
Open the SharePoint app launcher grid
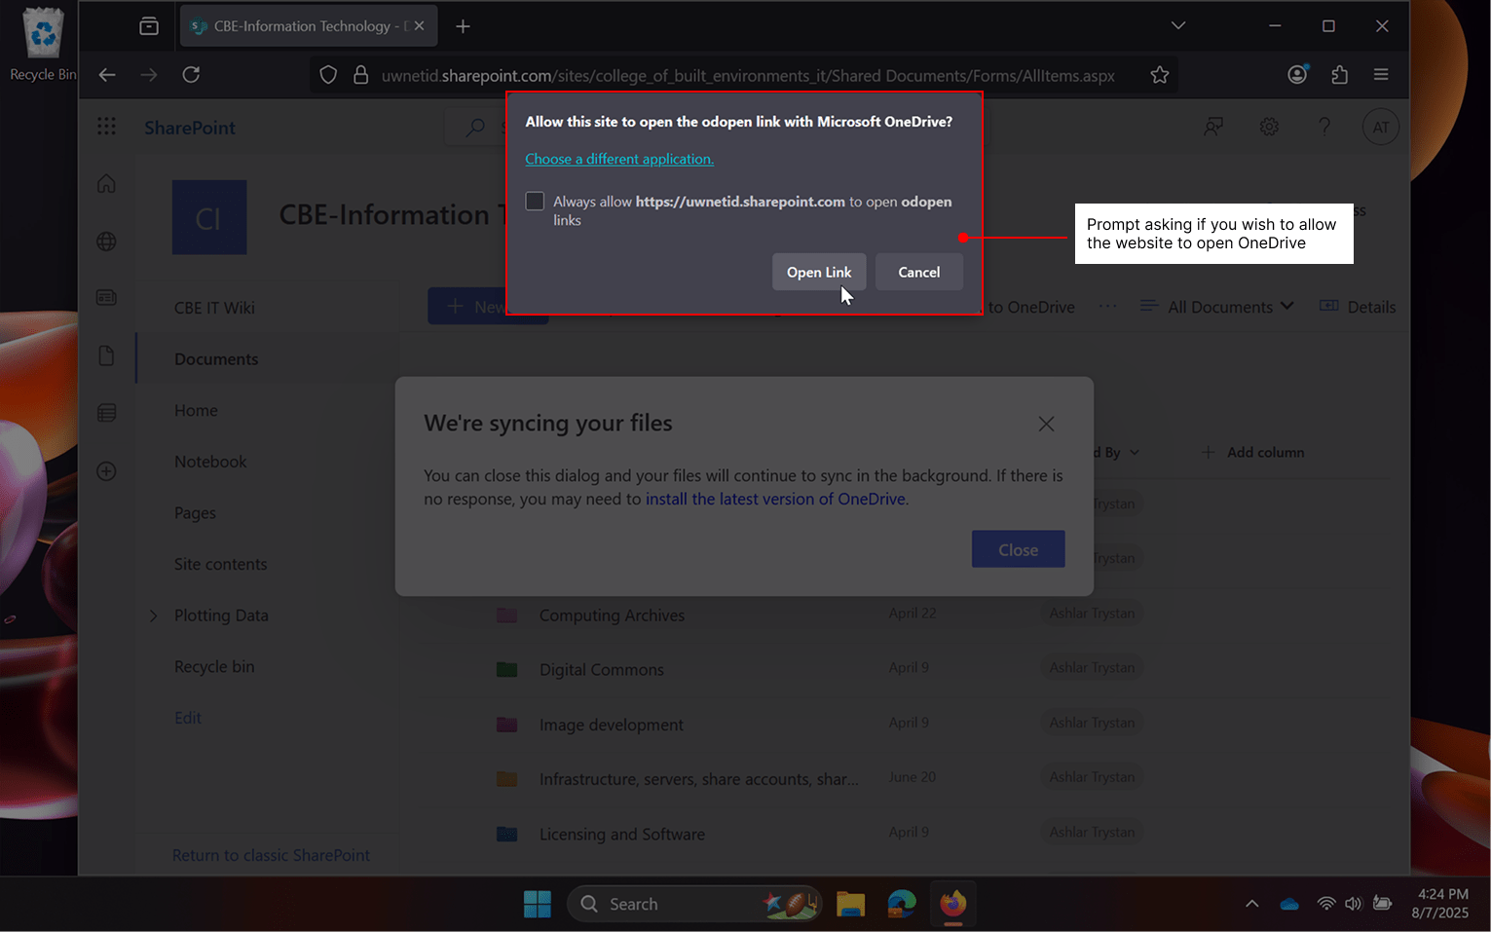(106, 127)
